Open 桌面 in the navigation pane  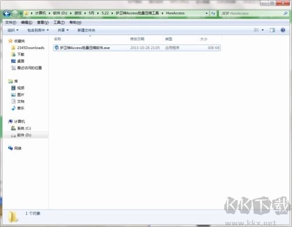(20, 61)
